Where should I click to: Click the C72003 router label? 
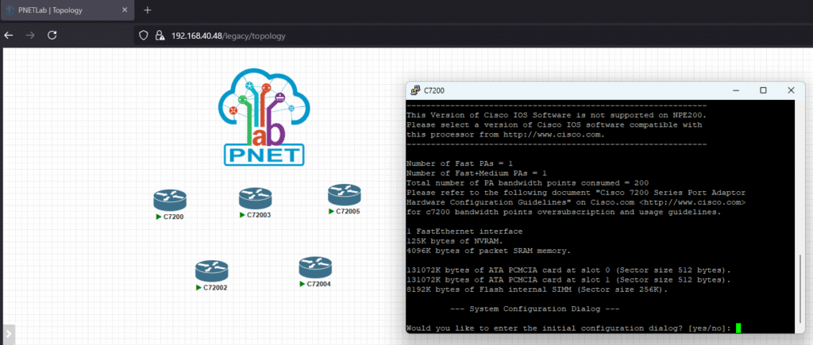coord(258,215)
